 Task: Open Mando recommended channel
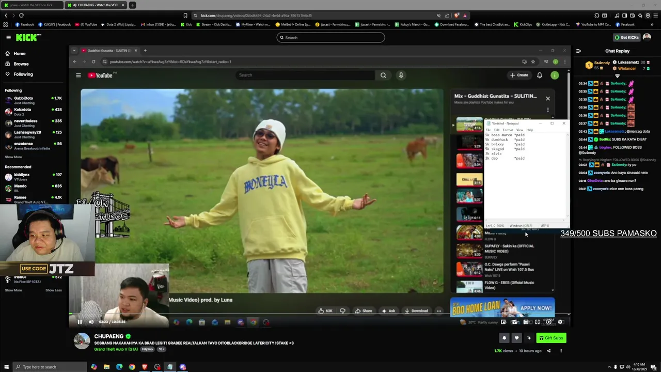click(33, 188)
